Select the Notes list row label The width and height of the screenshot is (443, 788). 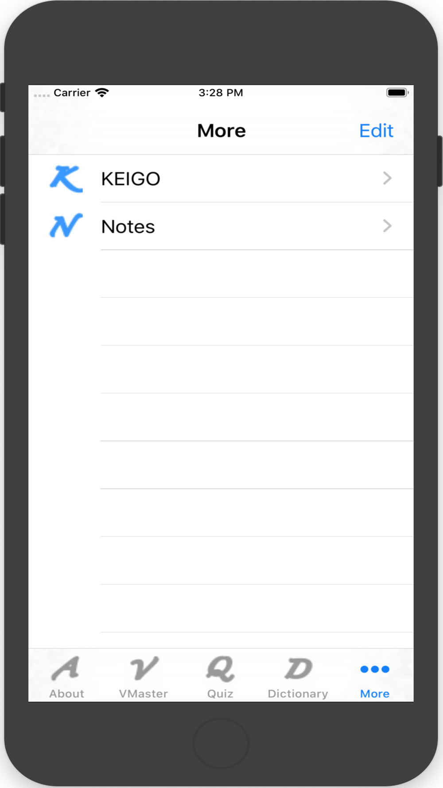[x=128, y=227]
